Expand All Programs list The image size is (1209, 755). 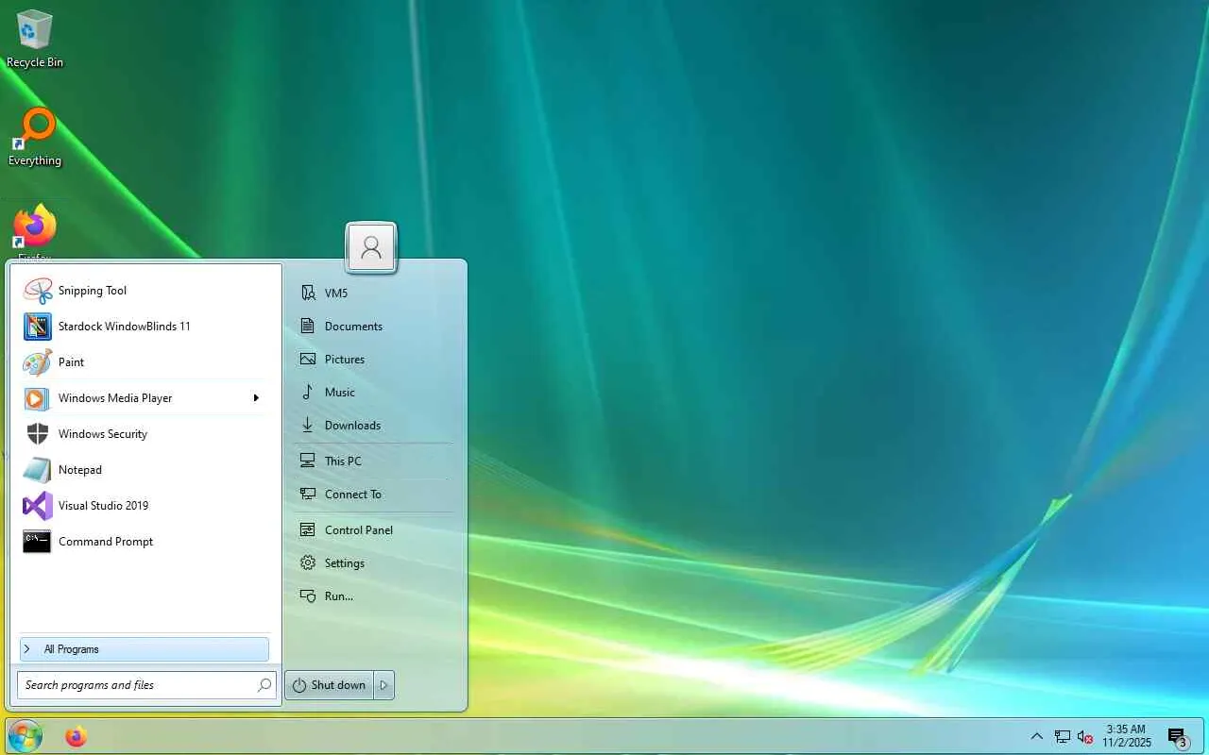pyautogui.click(x=145, y=649)
